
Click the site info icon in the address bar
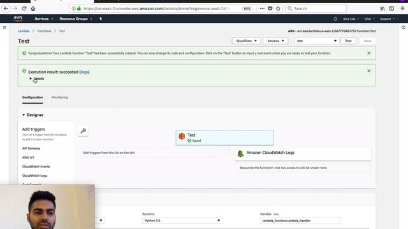(x=74, y=8)
